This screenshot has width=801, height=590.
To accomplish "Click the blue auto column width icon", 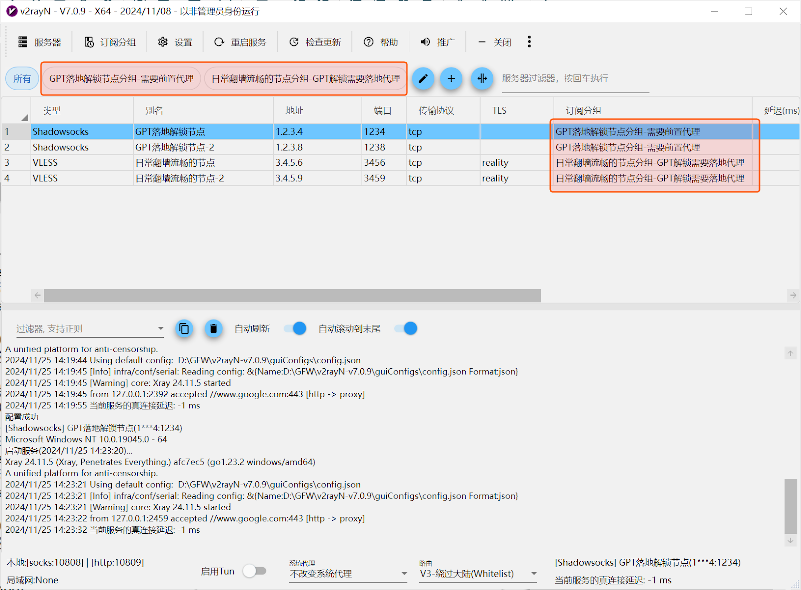I will [x=482, y=79].
